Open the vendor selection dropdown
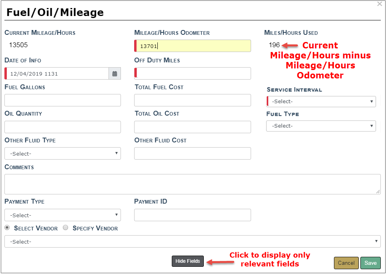Image resolution: width=386 pixels, height=274 pixels. pos(192,242)
